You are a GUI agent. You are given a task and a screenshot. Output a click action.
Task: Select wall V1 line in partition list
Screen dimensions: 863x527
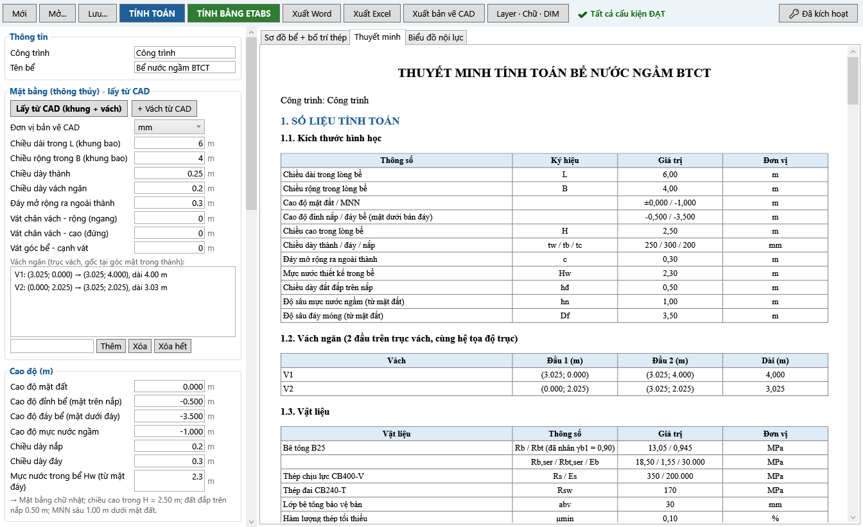[x=91, y=275]
